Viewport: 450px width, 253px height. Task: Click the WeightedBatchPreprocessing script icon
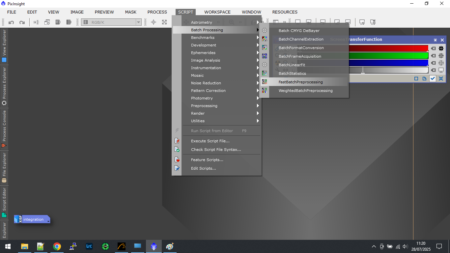264,91
